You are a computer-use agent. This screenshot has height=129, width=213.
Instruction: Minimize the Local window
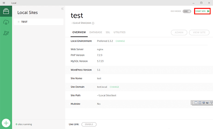[x=194, y=3]
